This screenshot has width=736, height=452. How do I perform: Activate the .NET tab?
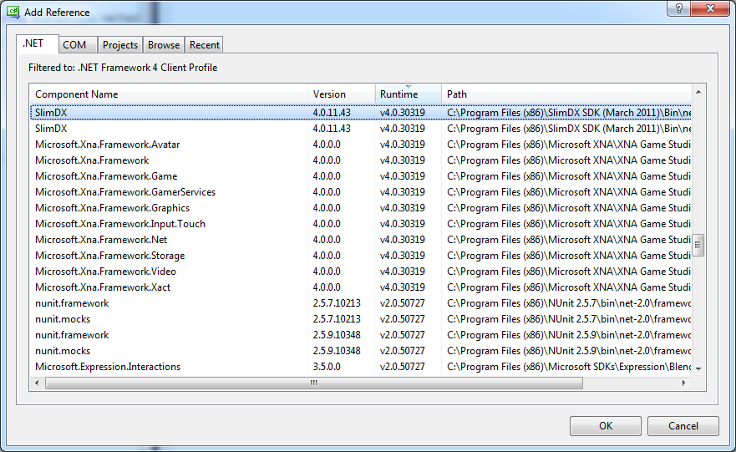[37, 43]
